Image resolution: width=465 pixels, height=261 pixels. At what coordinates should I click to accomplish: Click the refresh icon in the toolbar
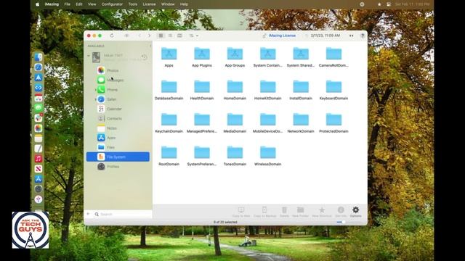coord(112,36)
